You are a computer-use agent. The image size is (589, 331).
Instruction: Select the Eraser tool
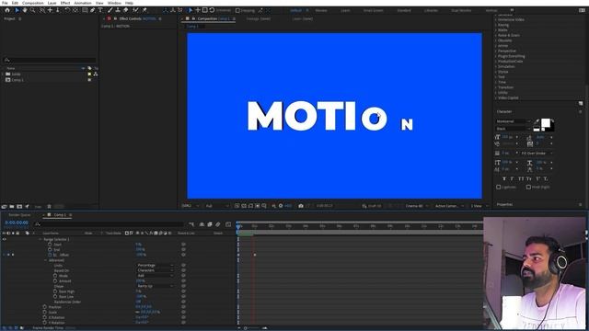coord(126,10)
